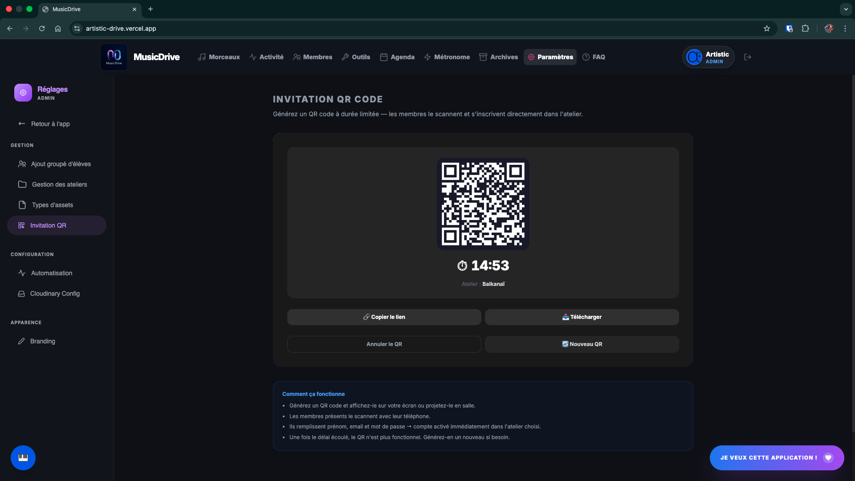Click the Copier le lien button
The height and width of the screenshot is (481, 855).
click(384, 317)
